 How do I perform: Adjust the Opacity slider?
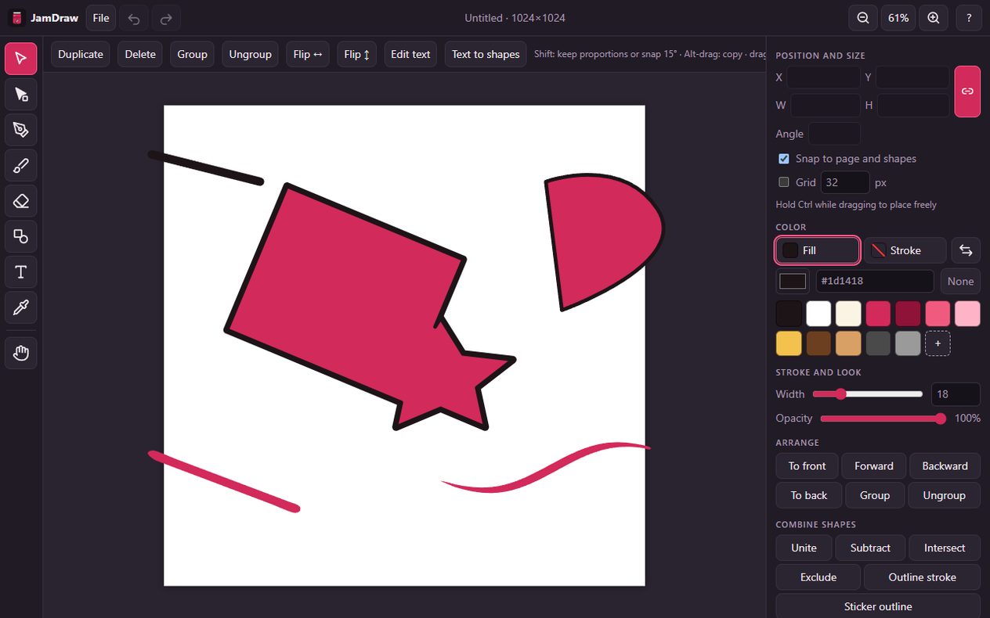tap(883, 419)
